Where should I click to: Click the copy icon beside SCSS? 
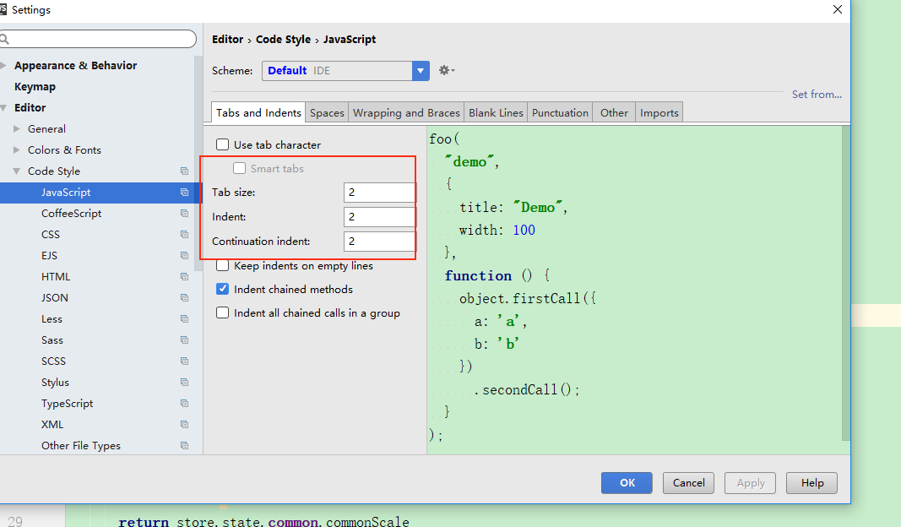pyautogui.click(x=184, y=361)
